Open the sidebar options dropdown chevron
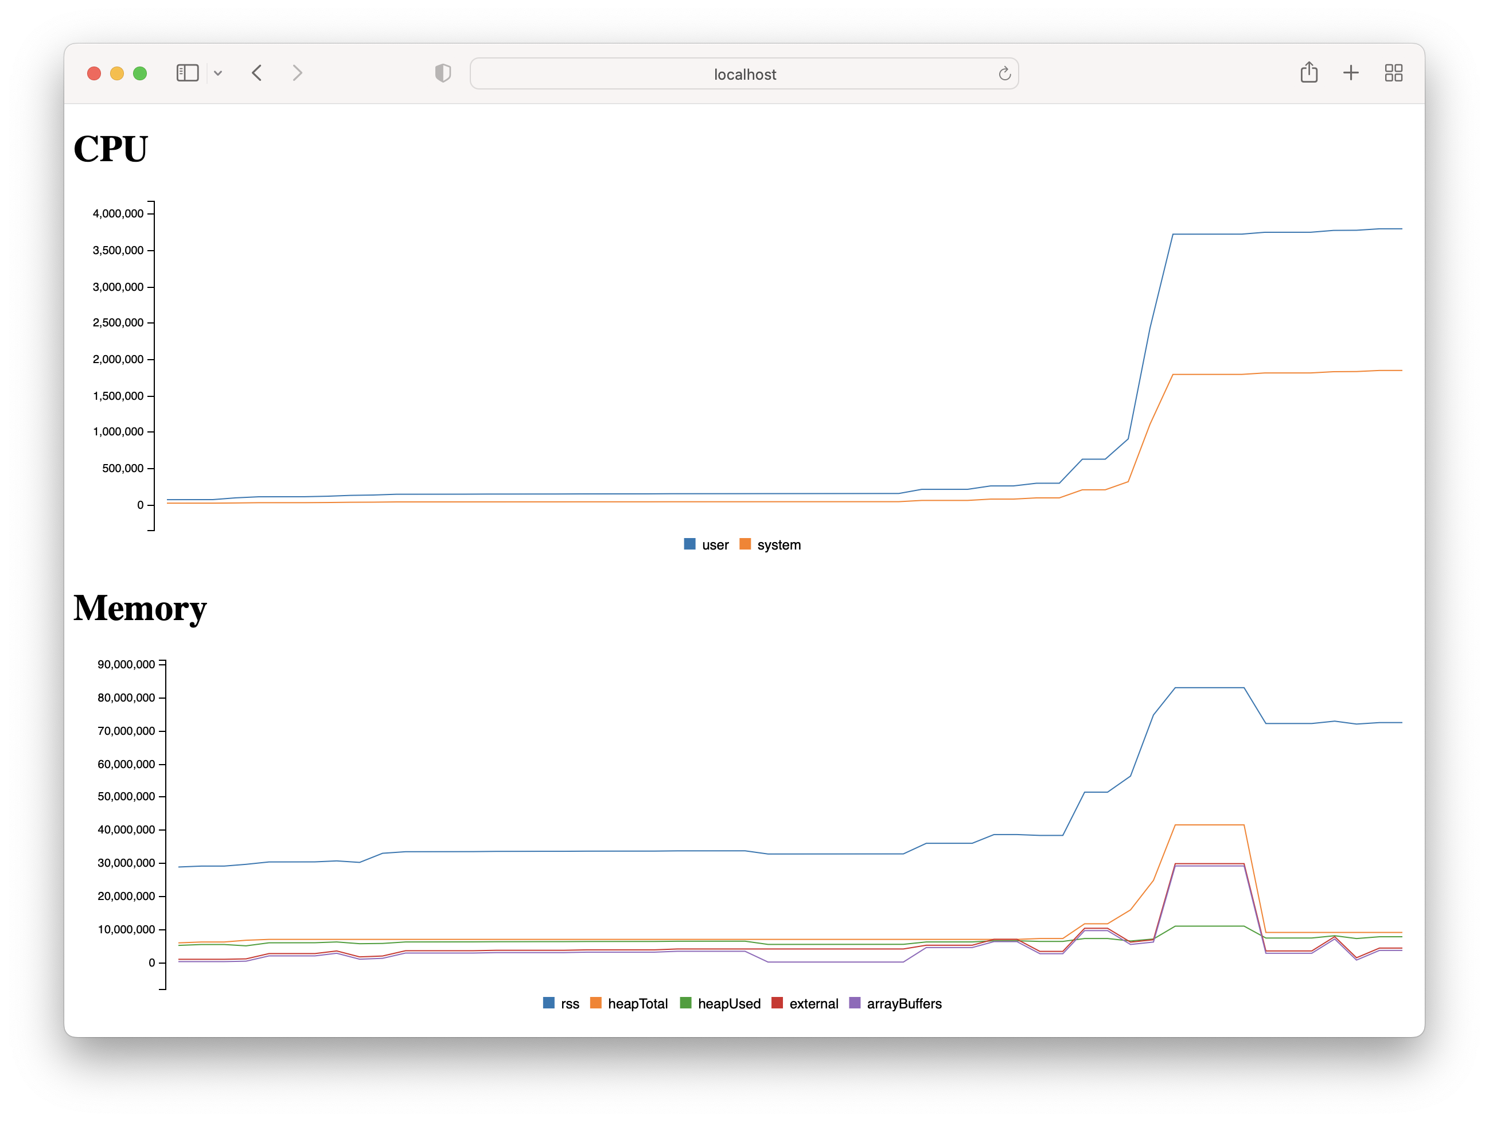The height and width of the screenshot is (1122, 1489). pos(218,73)
